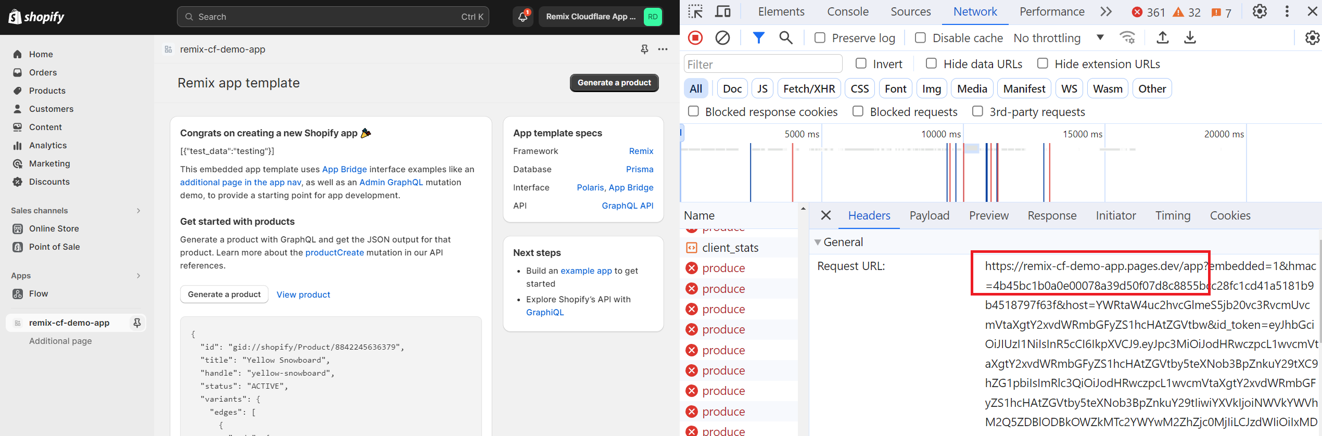Clear the network log
The width and height of the screenshot is (1322, 436).
pyautogui.click(x=722, y=37)
